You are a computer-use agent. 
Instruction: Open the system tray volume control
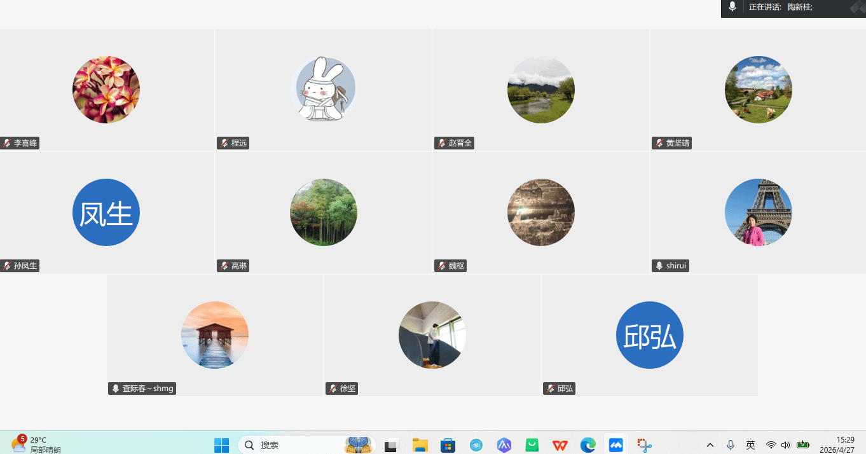point(786,445)
